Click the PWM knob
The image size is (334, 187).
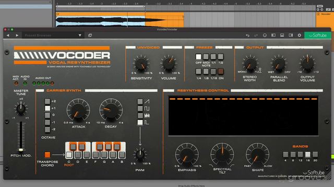pyautogui.click(x=140, y=155)
